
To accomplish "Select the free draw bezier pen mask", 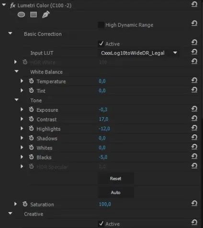I will 46,14.
